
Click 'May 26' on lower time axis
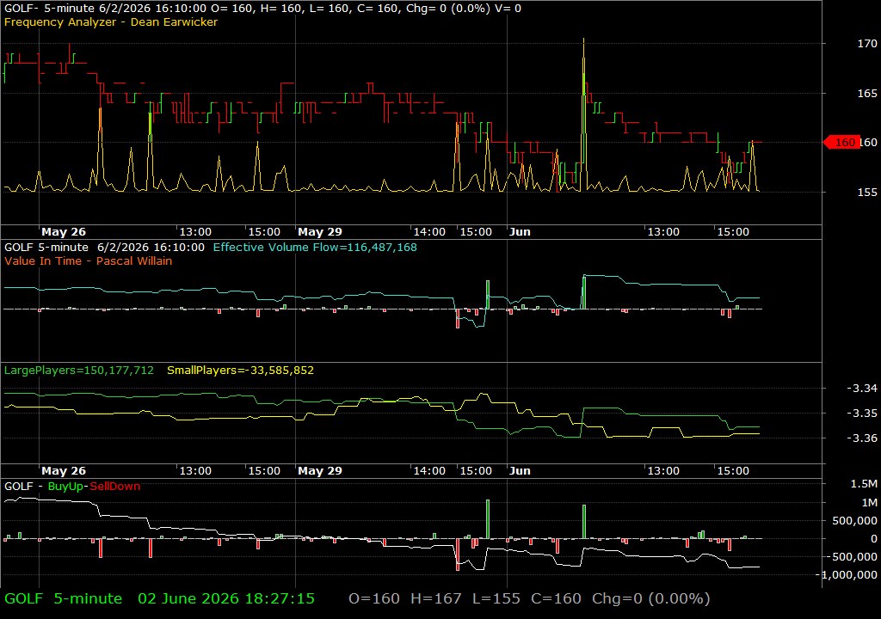(64, 471)
